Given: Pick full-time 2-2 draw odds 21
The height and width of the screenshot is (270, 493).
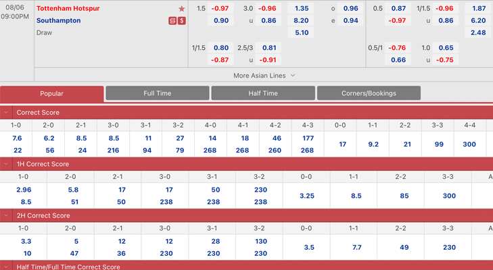Looking at the screenshot, I should tap(407, 144).
